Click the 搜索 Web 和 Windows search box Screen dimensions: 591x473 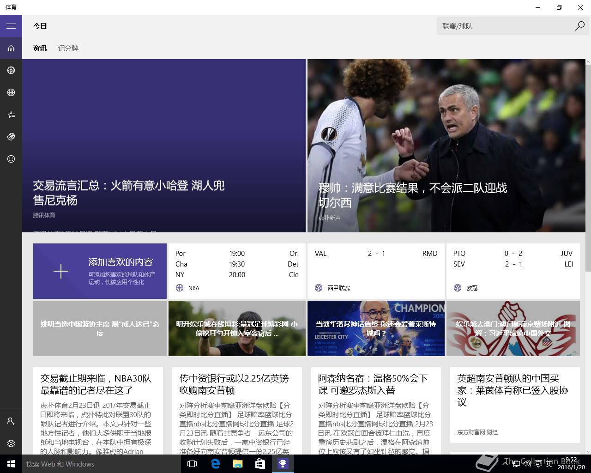click(x=101, y=464)
